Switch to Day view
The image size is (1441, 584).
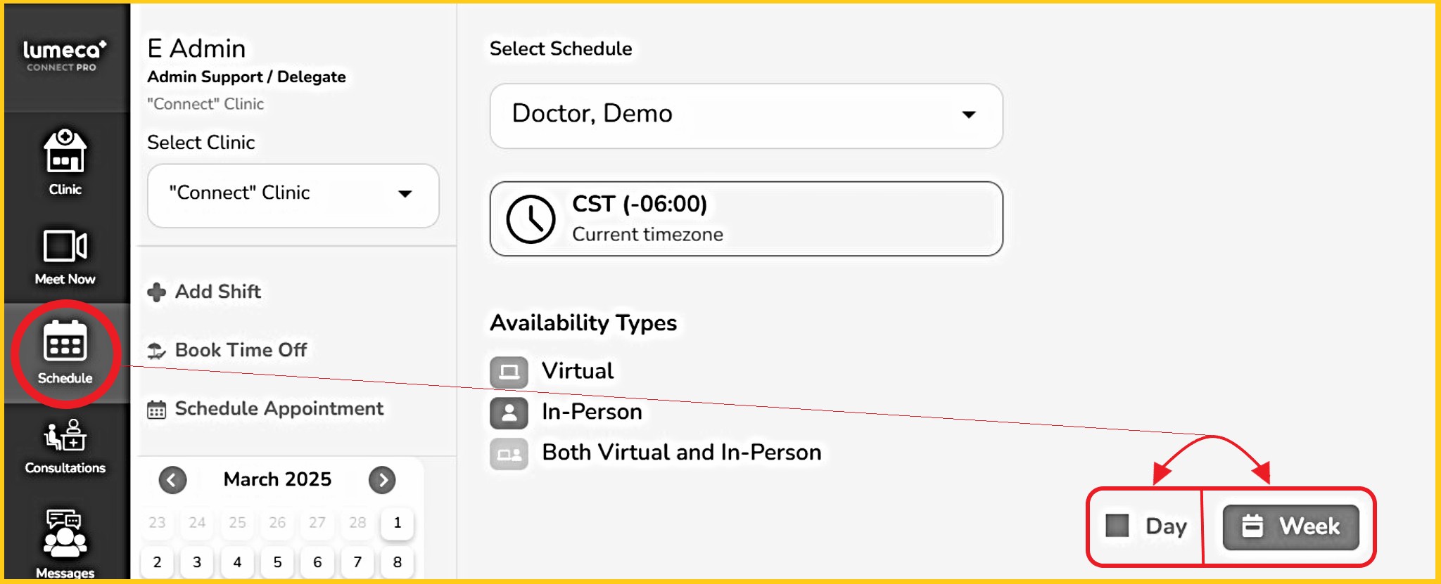1147,526
